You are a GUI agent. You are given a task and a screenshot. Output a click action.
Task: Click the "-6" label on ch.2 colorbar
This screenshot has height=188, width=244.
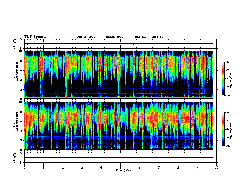[x=227, y=113]
